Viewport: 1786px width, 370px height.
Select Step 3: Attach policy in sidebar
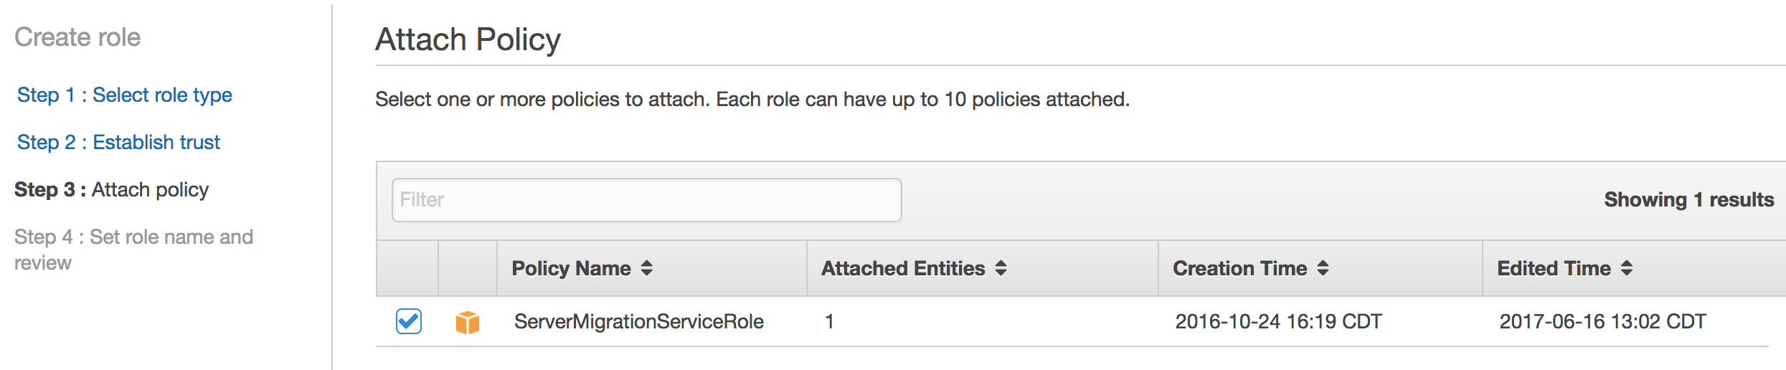[x=112, y=189]
